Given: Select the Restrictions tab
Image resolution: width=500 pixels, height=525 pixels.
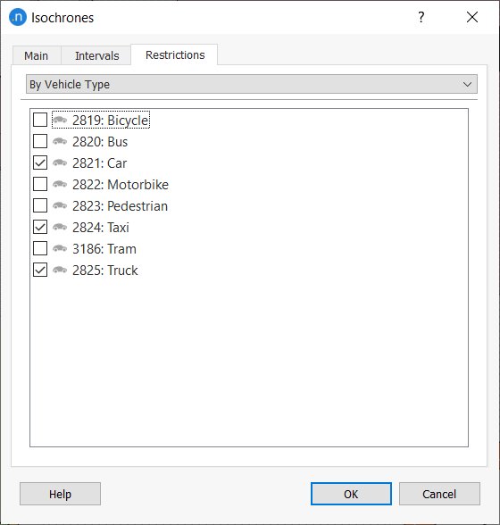Looking at the screenshot, I should [175, 55].
